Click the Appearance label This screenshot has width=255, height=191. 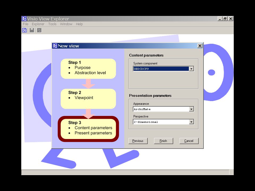pos(141,104)
